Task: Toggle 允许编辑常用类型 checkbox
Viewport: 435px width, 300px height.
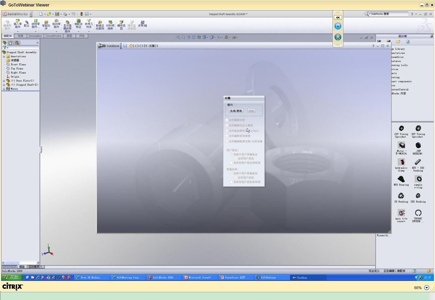Action: [227, 136]
